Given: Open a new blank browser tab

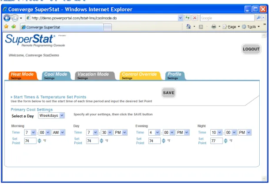Looking at the screenshot, I should point(108,27).
